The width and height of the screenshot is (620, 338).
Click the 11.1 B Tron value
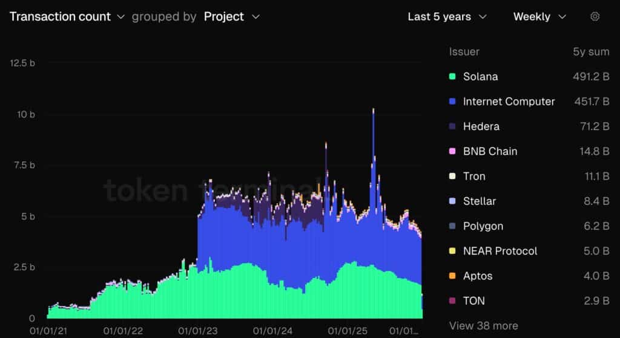tap(597, 176)
